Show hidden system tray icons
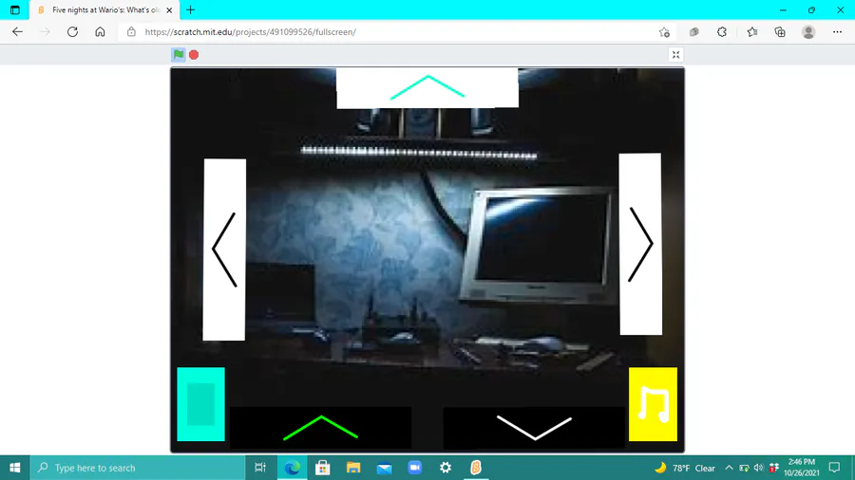Screen dimensions: 855x480 point(729,468)
